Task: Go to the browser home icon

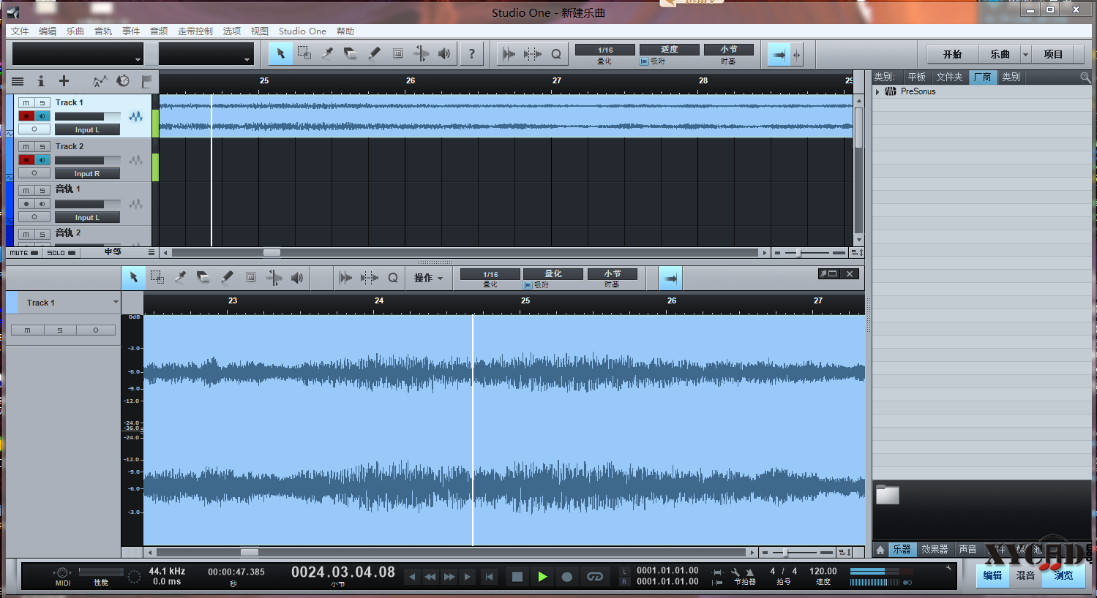Action: tap(880, 549)
